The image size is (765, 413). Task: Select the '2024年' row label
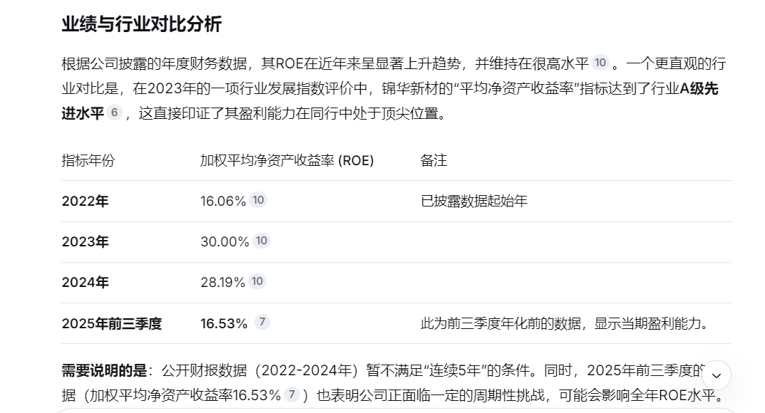(85, 283)
